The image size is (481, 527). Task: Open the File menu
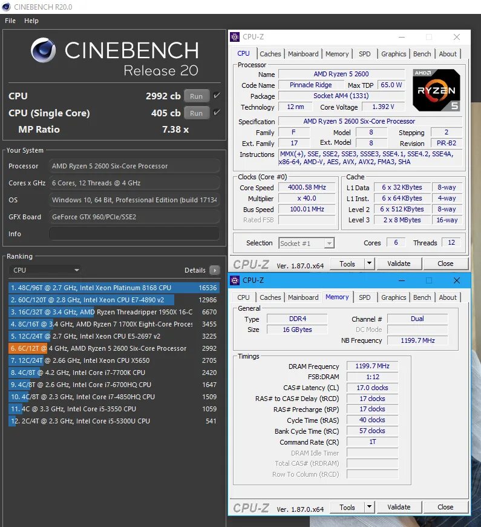(10, 21)
